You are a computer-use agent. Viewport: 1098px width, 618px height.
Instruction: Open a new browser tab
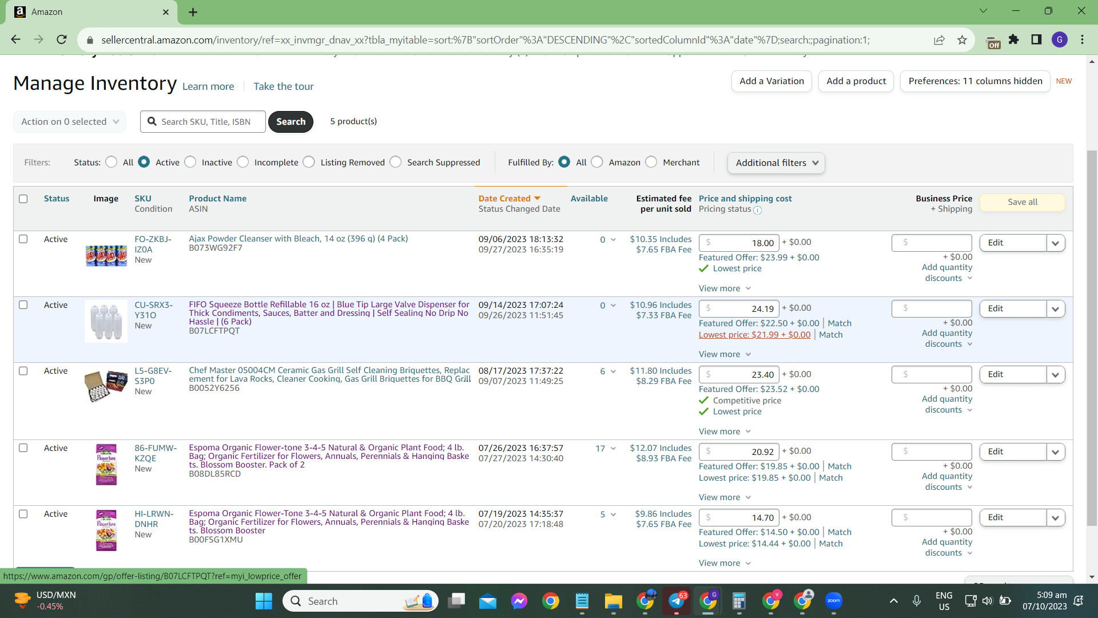click(193, 12)
